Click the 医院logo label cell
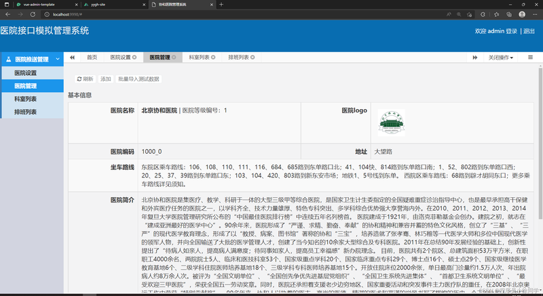This screenshot has height=296, width=543. pos(336,123)
